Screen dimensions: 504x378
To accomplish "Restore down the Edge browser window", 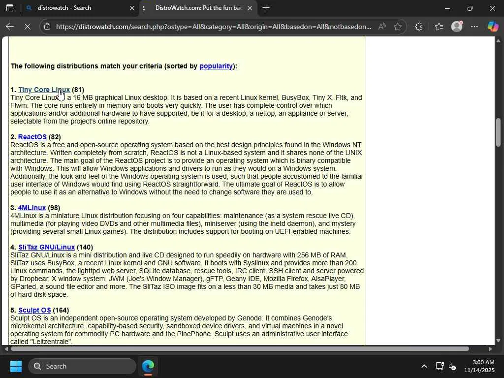I will [470, 8].
